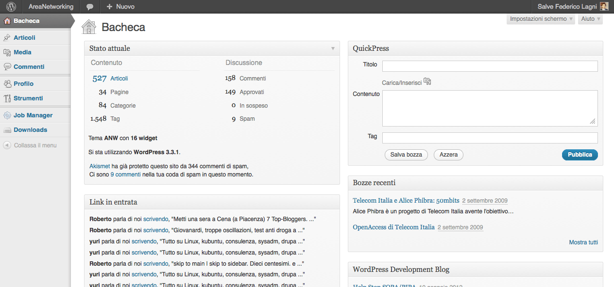This screenshot has width=614, height=287.
Task: Click the Bozze recenti widget title
Action: [x=374, y=183]
